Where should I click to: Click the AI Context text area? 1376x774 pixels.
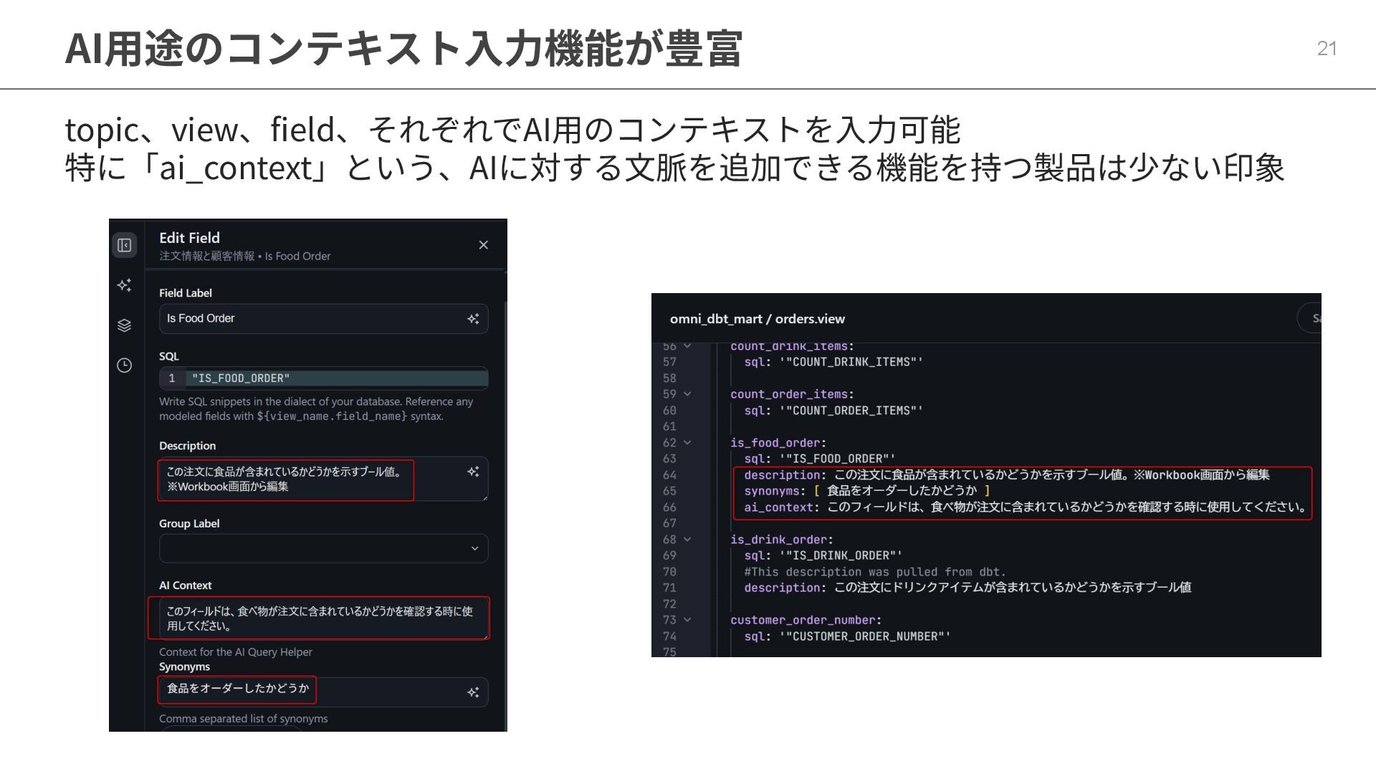click(x=319, y=618)
